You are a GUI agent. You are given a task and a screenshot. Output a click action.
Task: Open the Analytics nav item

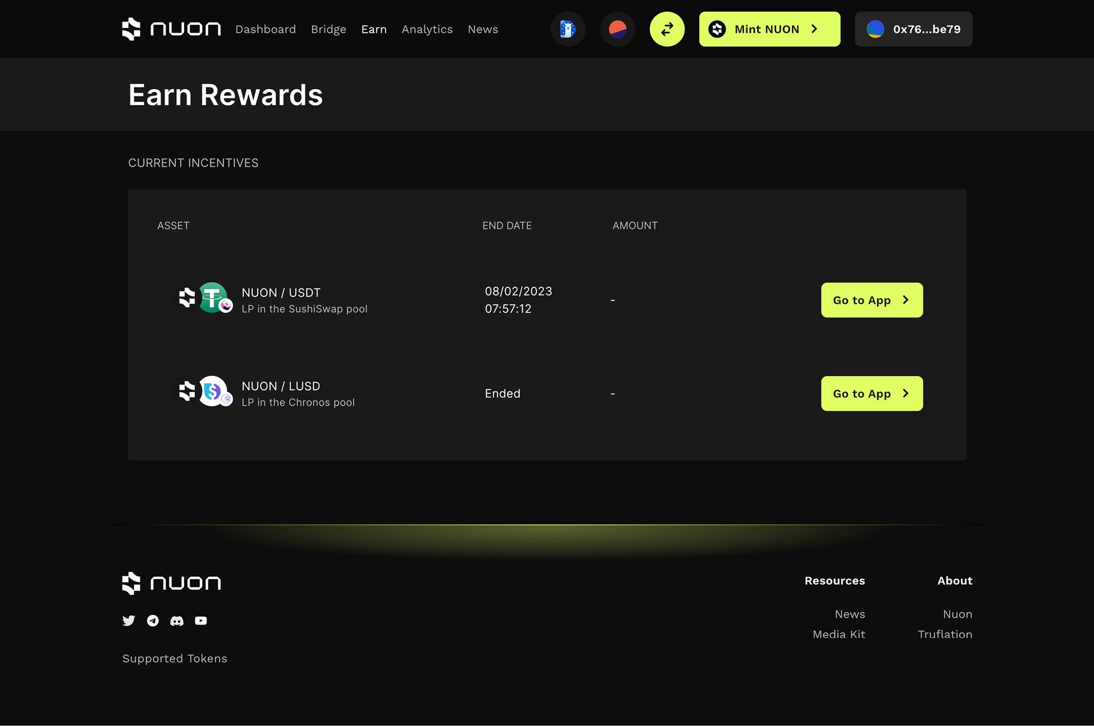coord(427,29)
